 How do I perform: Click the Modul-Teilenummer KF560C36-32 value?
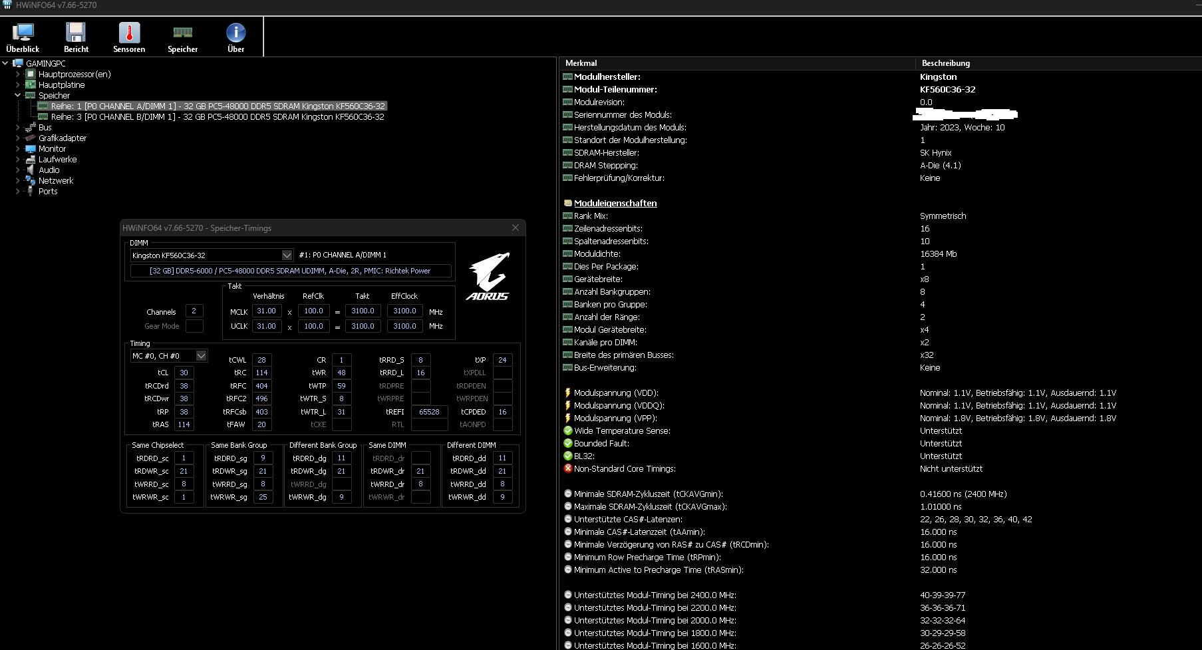click(948, 89)
